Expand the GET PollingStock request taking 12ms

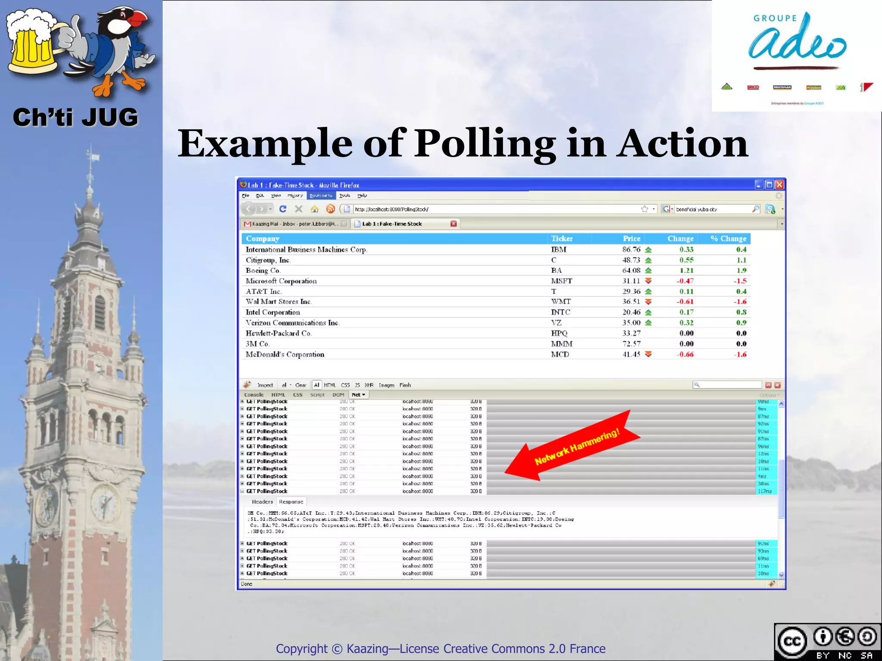tap(242, 454)
